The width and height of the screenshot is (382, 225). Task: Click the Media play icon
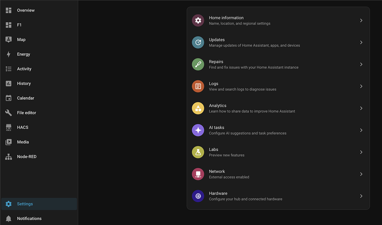click(9, 142)
